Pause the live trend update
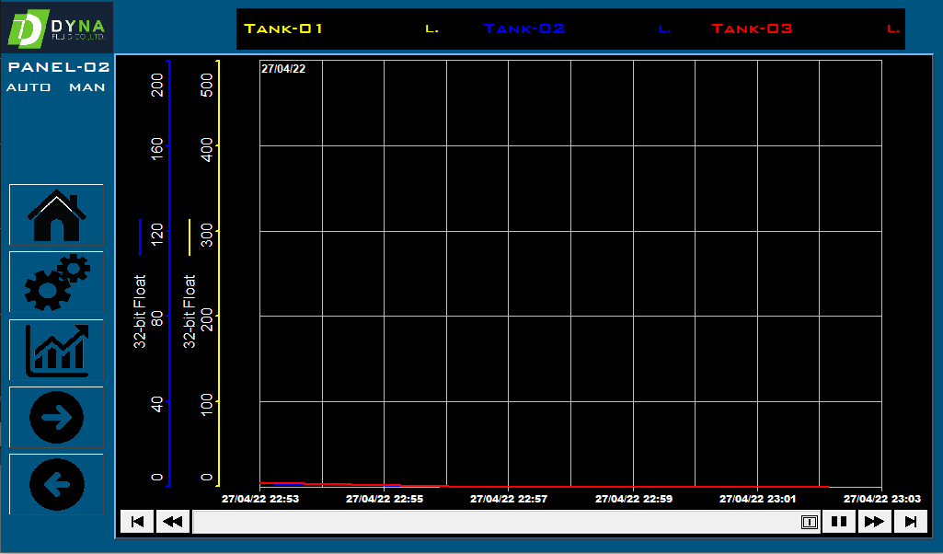The height and width of the screenshot is (554, 943). (839, 522)
